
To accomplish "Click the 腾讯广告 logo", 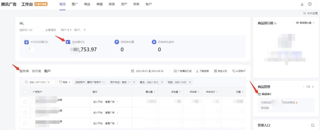I will point(9,4).
